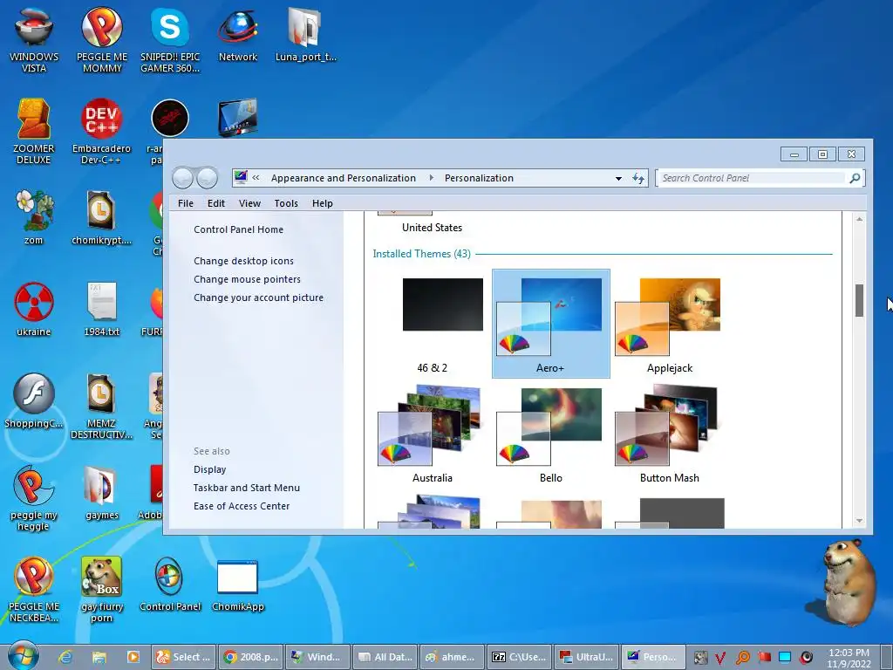Open the View menu

pos(249,203)
